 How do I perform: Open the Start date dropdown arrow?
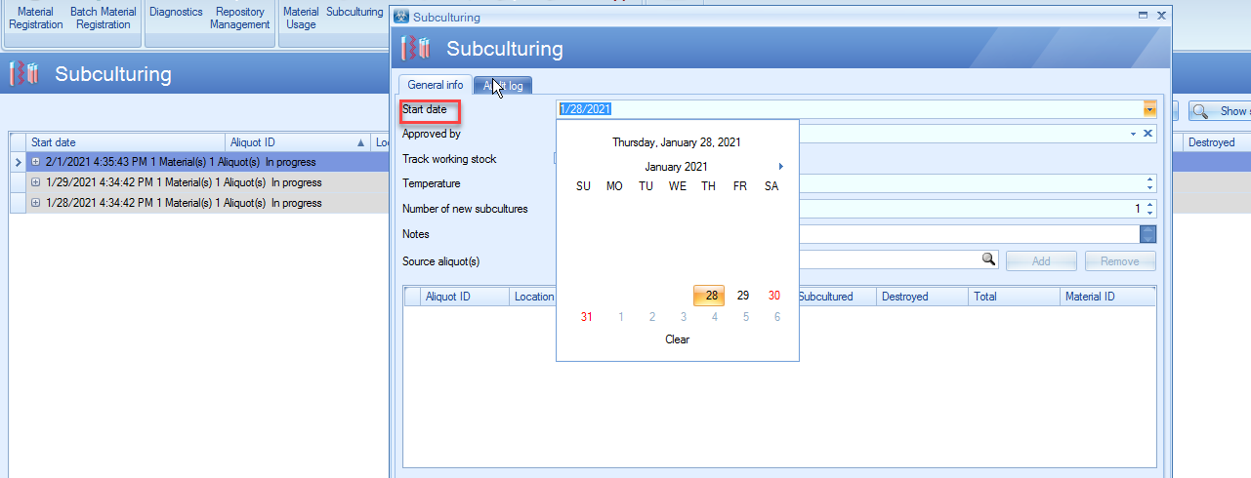click(x=1149, y=109)
